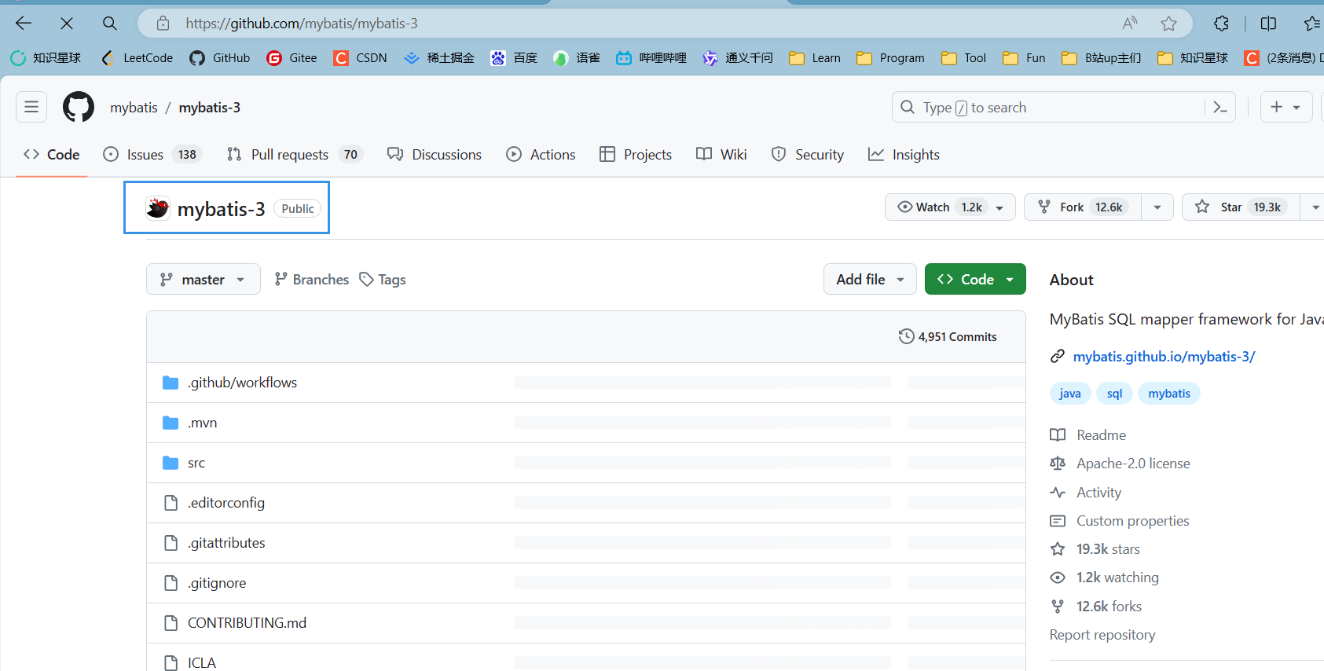The height and width of the screenshot is (671, 1324).
Task: Switch to the Discussions tab
Action: click(x=435, y=155)
